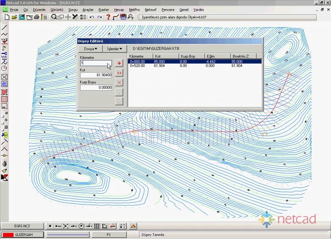Click the Kurp Boy column header
331x239 pixels.
coord(192,56)
